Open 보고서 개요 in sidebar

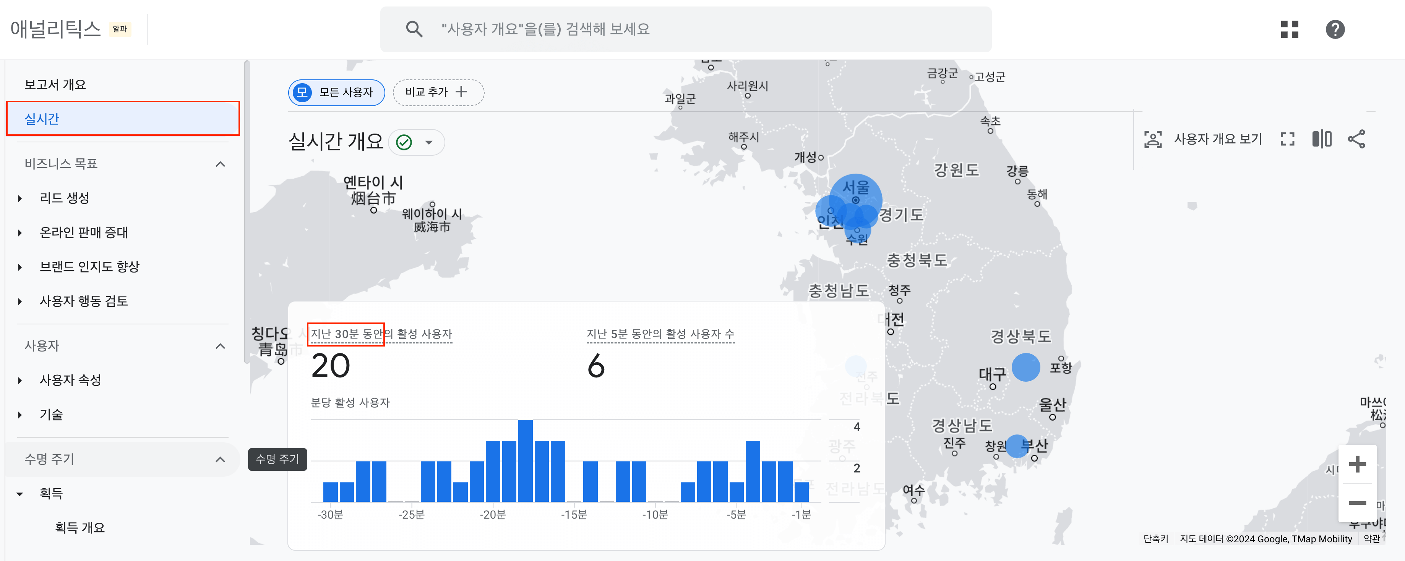tap(55, 84)
